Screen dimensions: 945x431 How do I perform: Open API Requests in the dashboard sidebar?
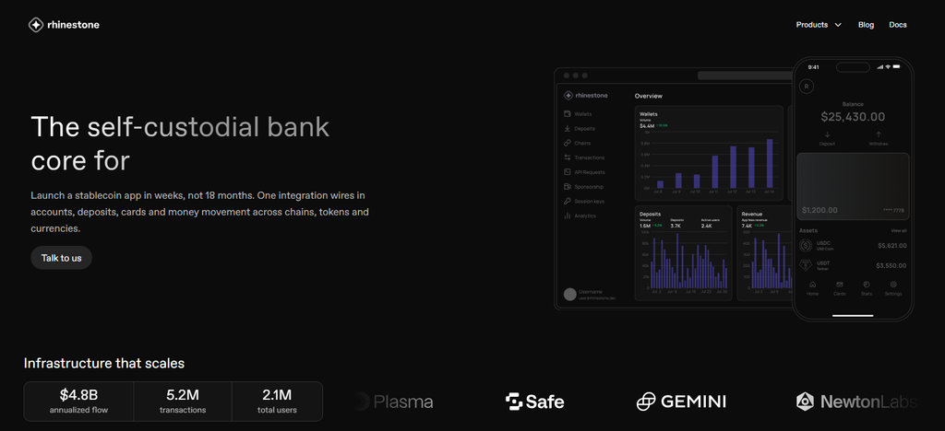(x=584, y=172)
